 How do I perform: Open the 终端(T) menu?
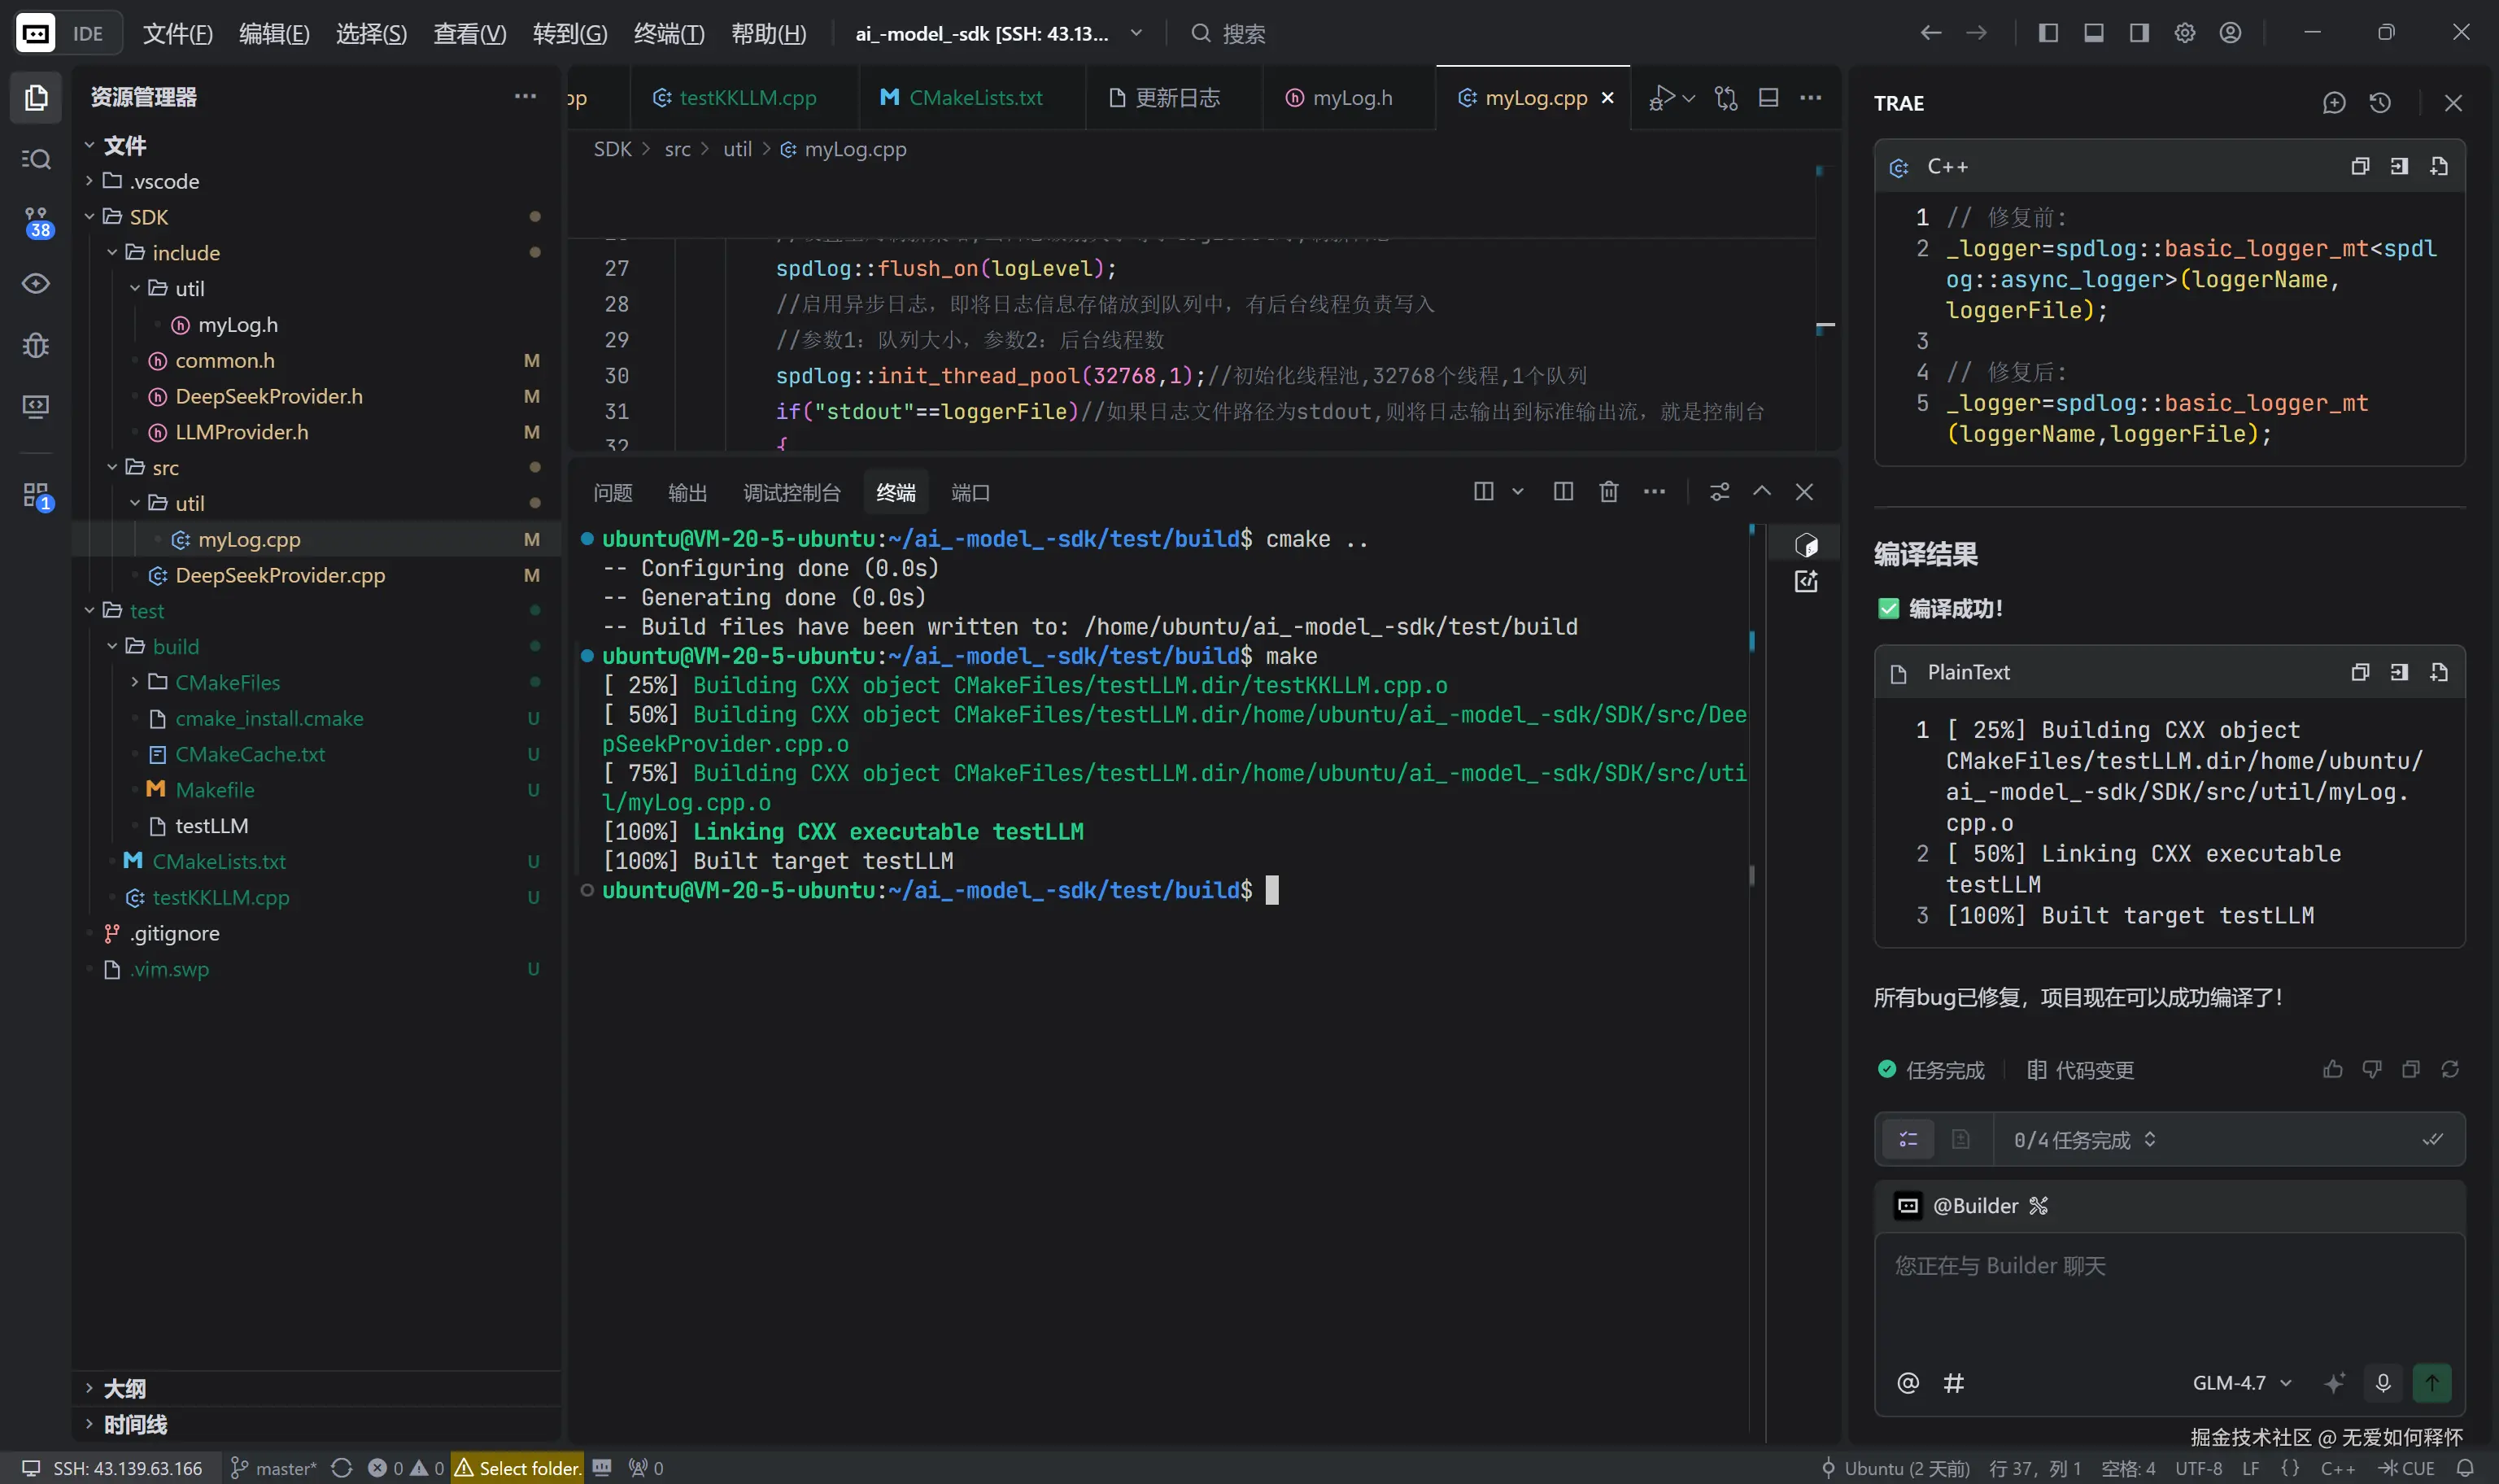[x=669, y=33]
